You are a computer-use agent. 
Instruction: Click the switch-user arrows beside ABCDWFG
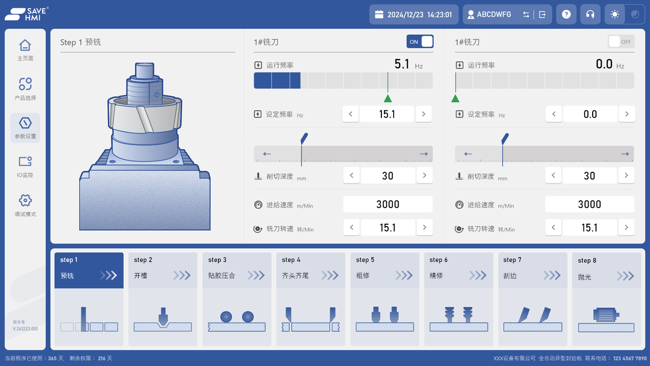(527, 14)
